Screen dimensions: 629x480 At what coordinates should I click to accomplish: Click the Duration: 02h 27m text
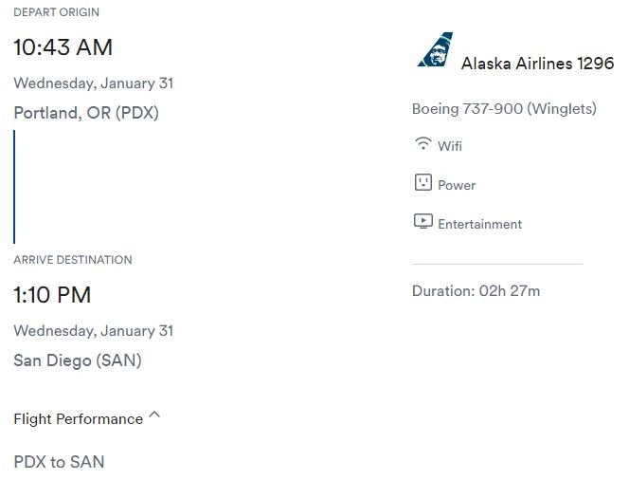[476, 291]
